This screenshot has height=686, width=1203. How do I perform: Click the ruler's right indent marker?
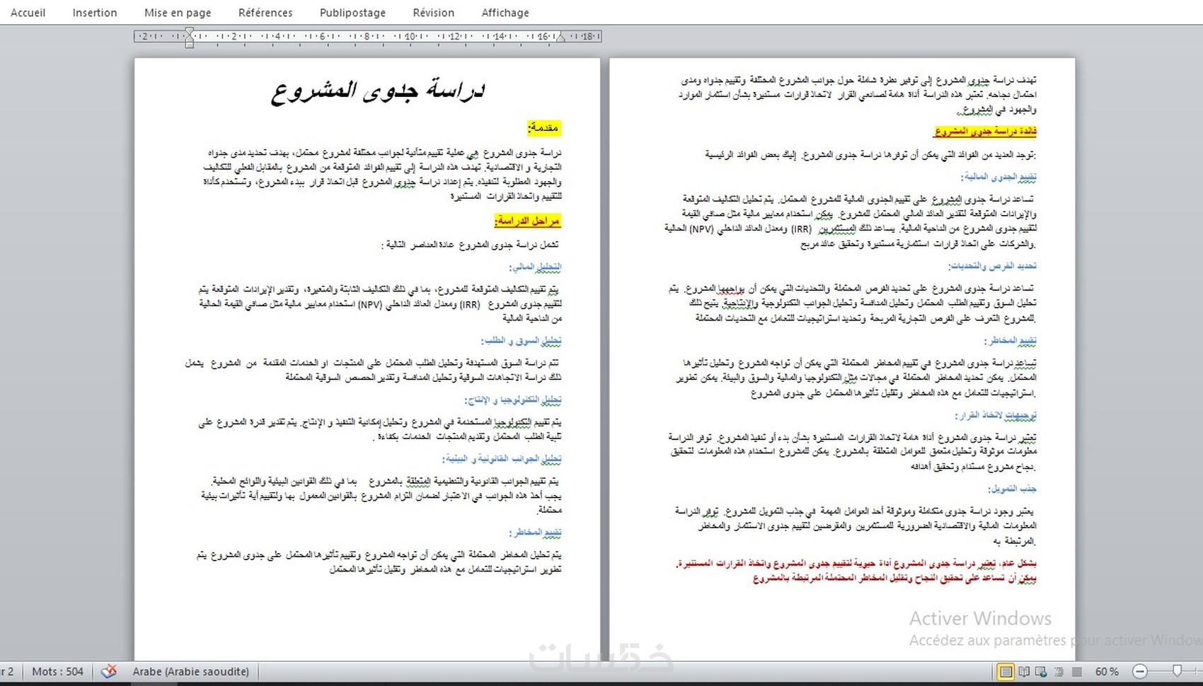pyautogui.click(x=560, y=37)
